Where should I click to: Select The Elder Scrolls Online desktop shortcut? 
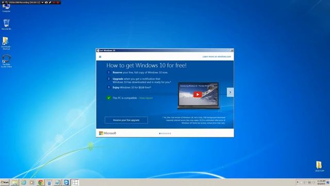tap(6, 61)
